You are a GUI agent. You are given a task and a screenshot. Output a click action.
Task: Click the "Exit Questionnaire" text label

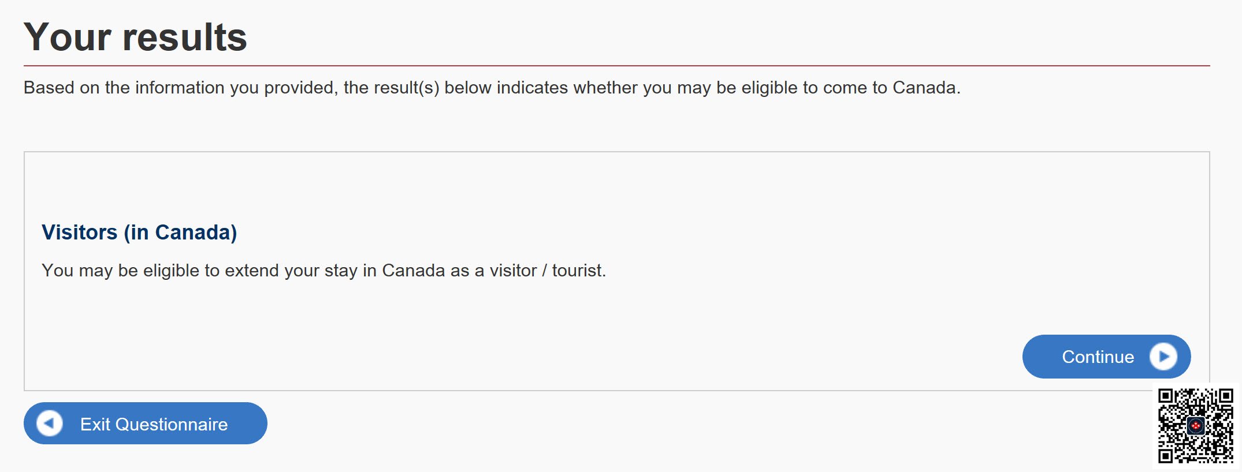[x=154, y=425]
